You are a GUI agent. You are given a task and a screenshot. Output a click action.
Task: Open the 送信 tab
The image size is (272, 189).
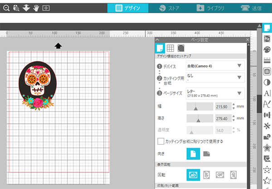point(251,8)
